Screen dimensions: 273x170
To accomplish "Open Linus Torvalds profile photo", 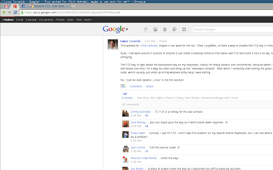I will tap(113, 44).
